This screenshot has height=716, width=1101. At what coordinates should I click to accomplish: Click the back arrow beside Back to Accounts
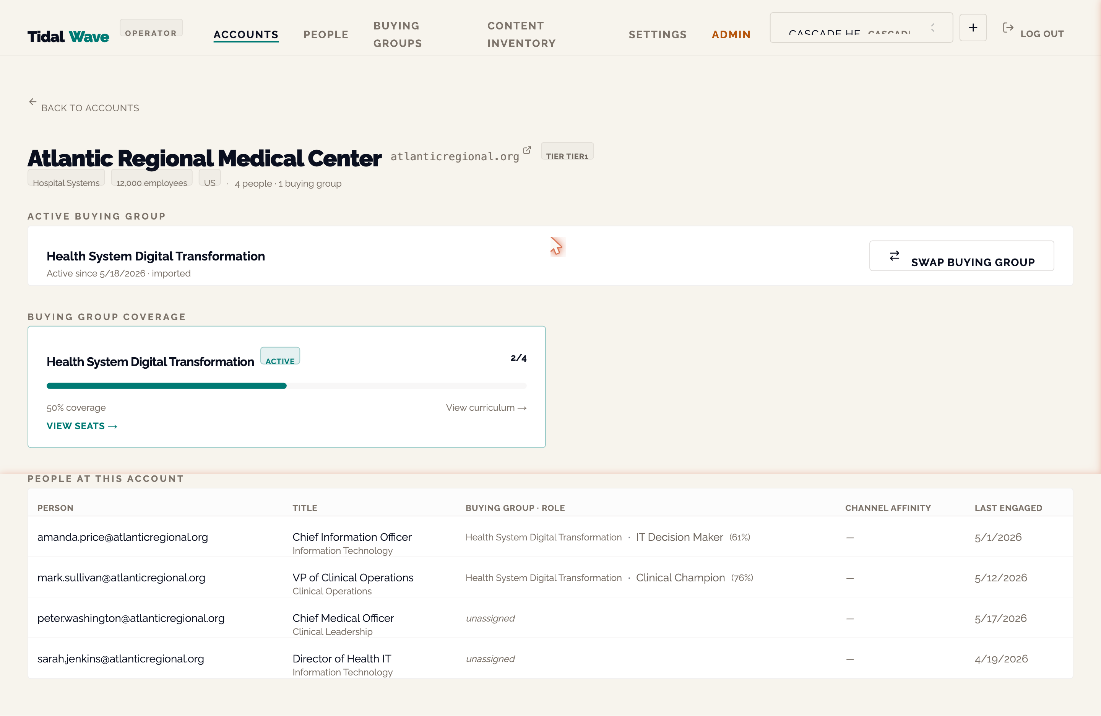33,101
